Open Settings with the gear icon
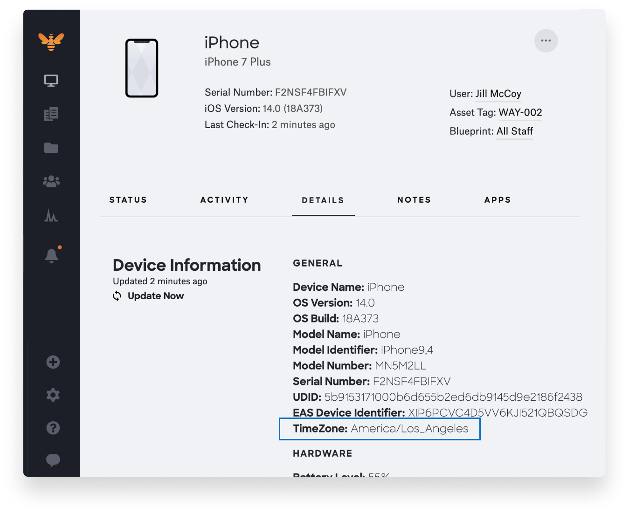This screenshot has width=629, height=514. point(53,395)
